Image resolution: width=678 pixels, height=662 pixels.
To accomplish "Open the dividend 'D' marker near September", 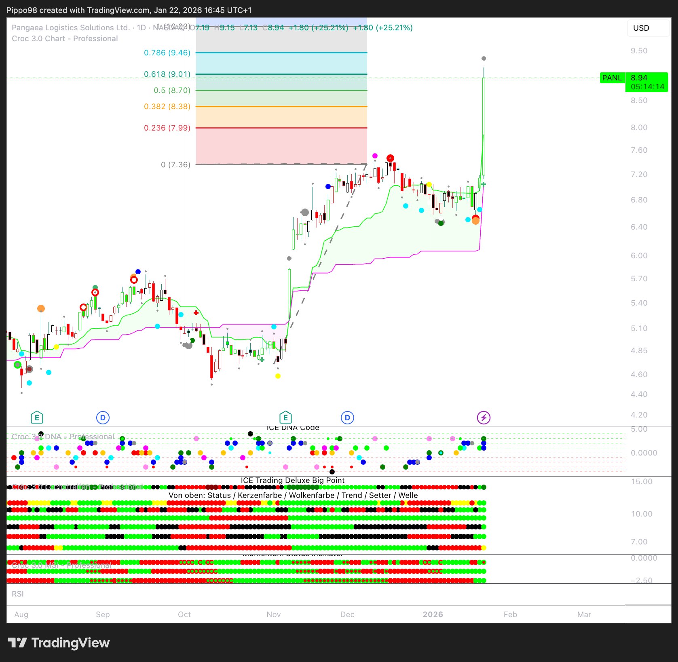I will tap(103, 417).
